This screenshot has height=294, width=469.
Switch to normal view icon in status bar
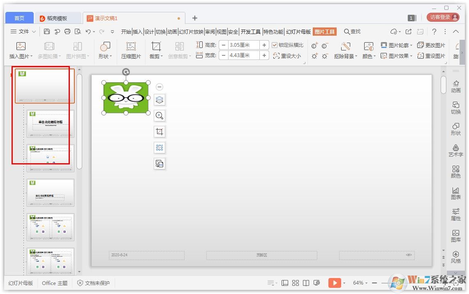(285, 283)
